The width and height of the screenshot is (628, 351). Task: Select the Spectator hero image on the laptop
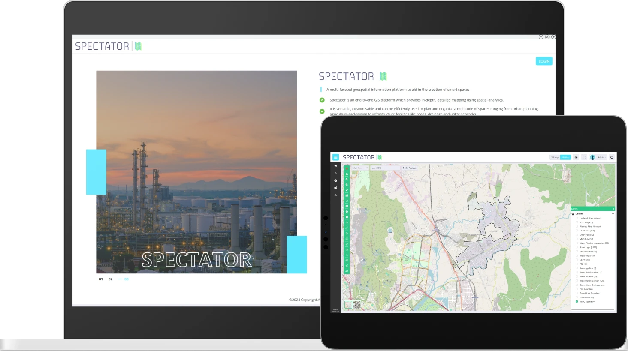tap(196, 172)
